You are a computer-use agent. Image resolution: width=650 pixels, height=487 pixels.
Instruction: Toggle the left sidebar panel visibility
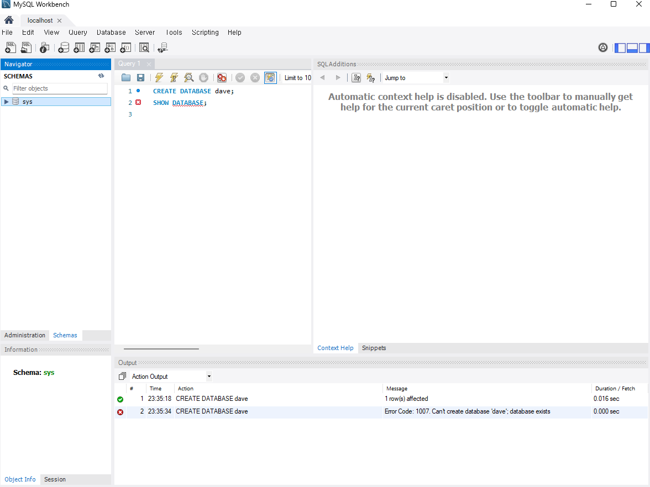620,48
